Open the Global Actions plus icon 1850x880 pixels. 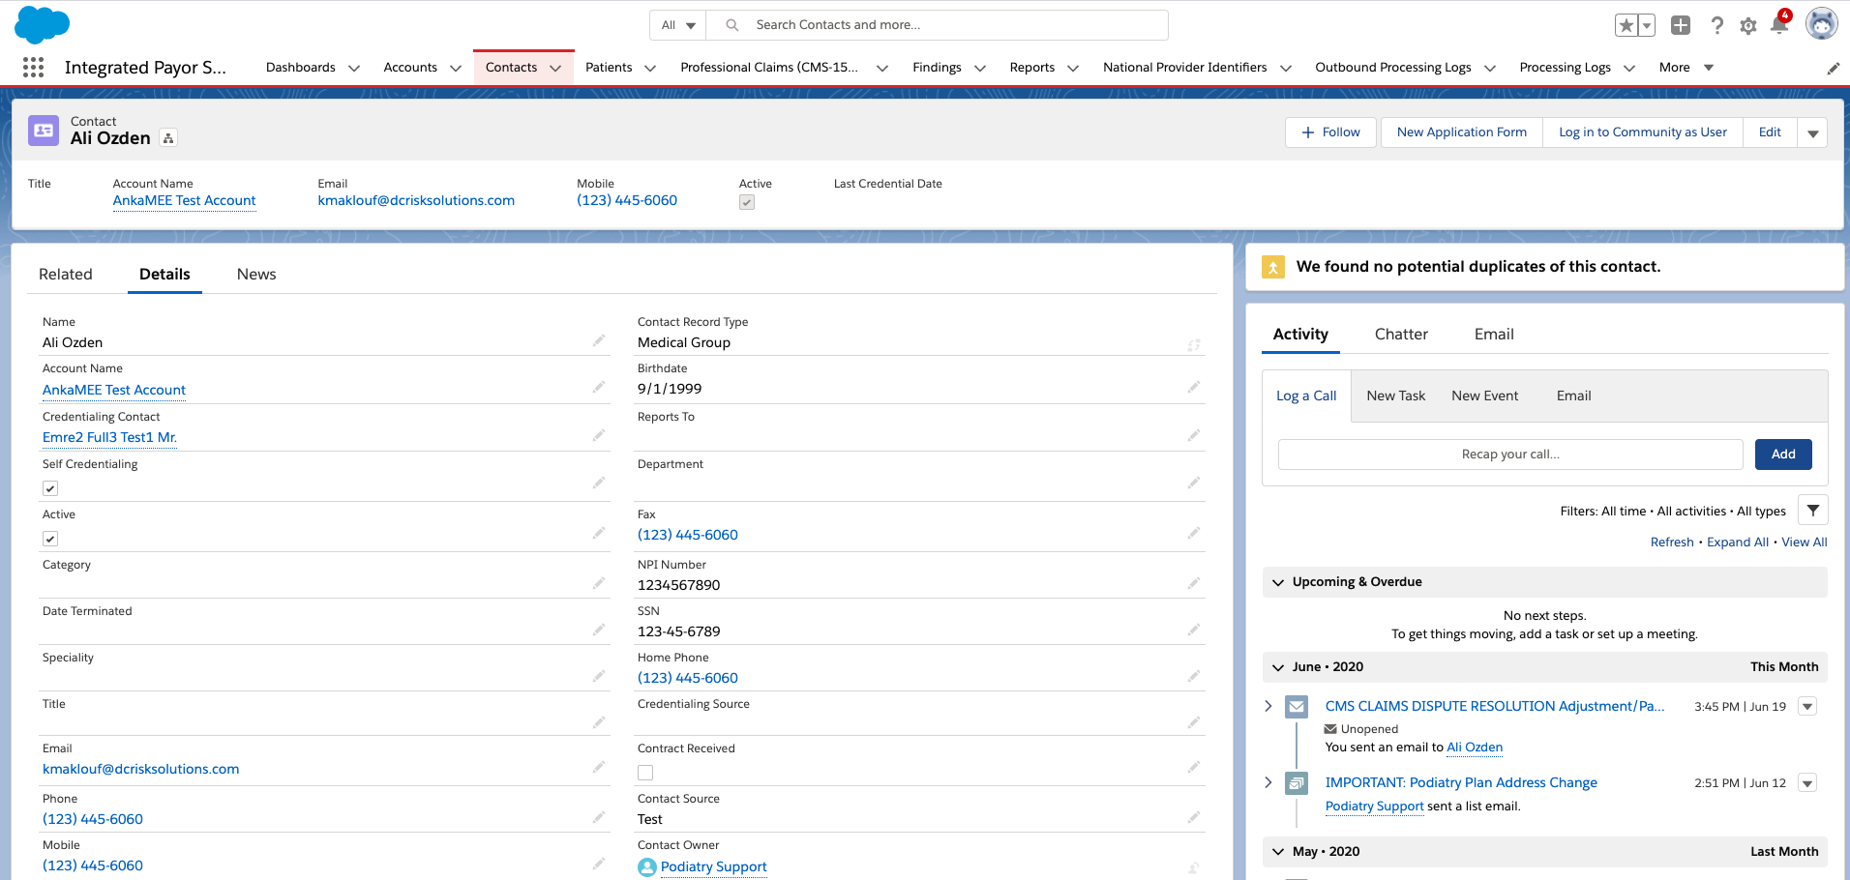click(1681, 25)
